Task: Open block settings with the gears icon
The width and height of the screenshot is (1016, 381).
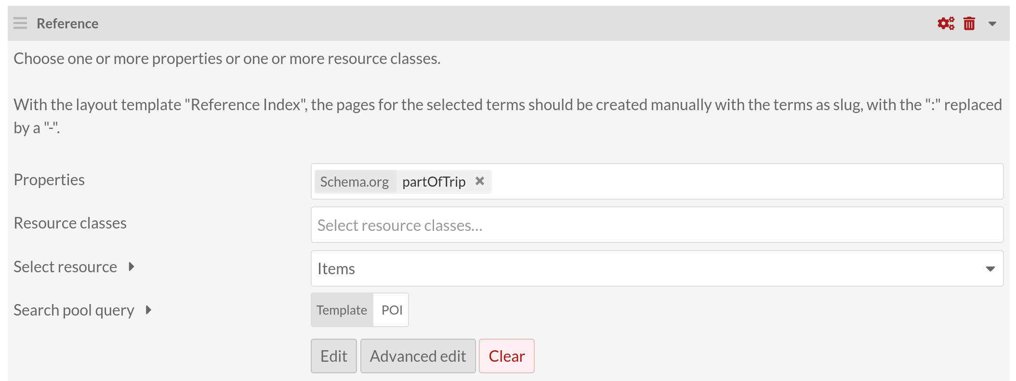Action: (x=946, y=23)
